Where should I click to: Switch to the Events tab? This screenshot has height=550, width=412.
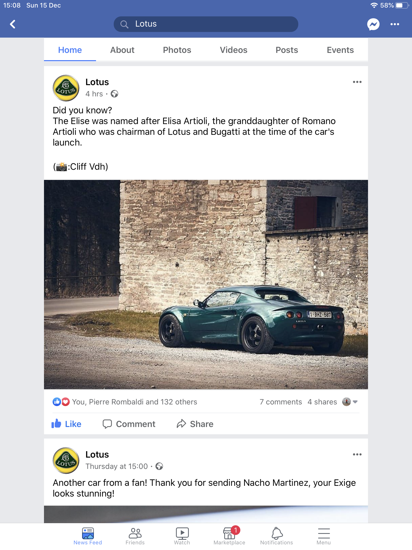(x=340, y=50)
